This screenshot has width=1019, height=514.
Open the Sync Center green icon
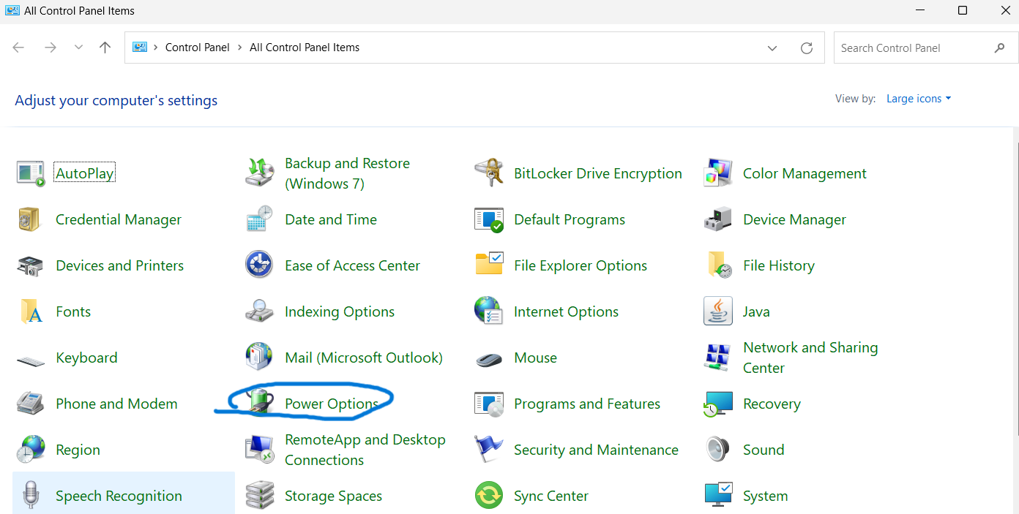click(x=488, y=496)
